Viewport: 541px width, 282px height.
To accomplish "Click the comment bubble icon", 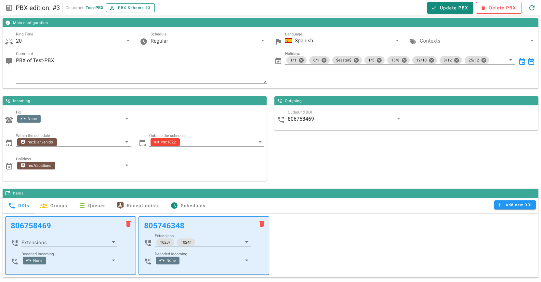I will [9, 61].
